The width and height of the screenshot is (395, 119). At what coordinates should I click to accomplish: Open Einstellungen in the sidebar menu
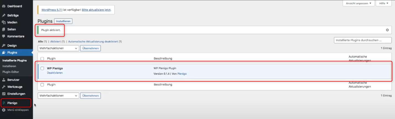16,94
